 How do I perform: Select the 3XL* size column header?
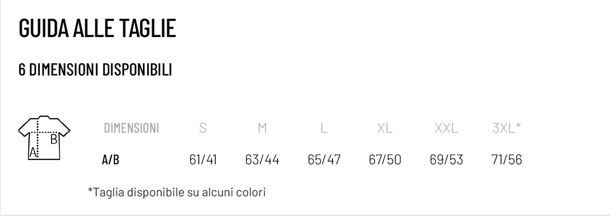coord(507,128)
